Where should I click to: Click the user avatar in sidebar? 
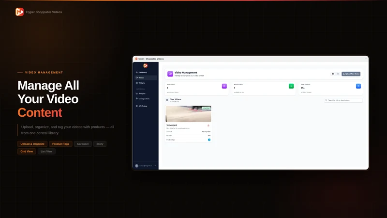click(137, 166)
